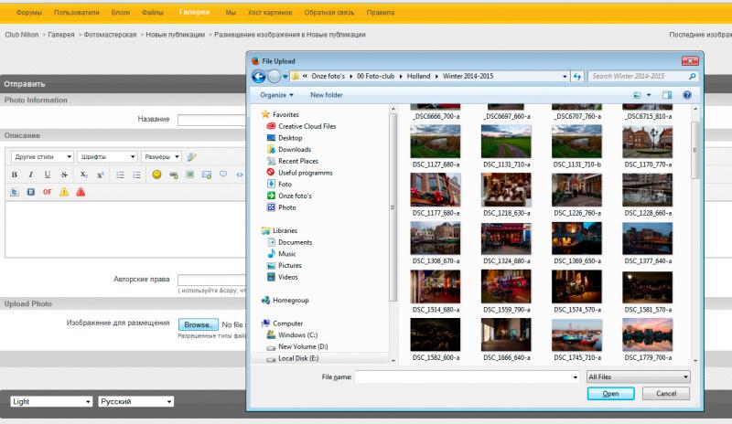Toggle Underline text formatting

pyautogui.click(x=48, y=175)
